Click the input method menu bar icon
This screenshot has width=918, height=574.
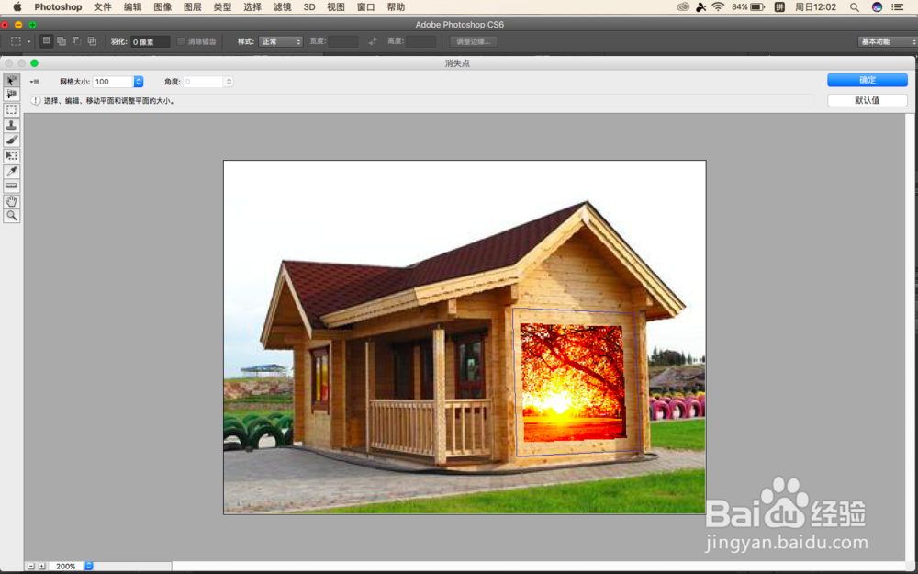tap(779, 7)
